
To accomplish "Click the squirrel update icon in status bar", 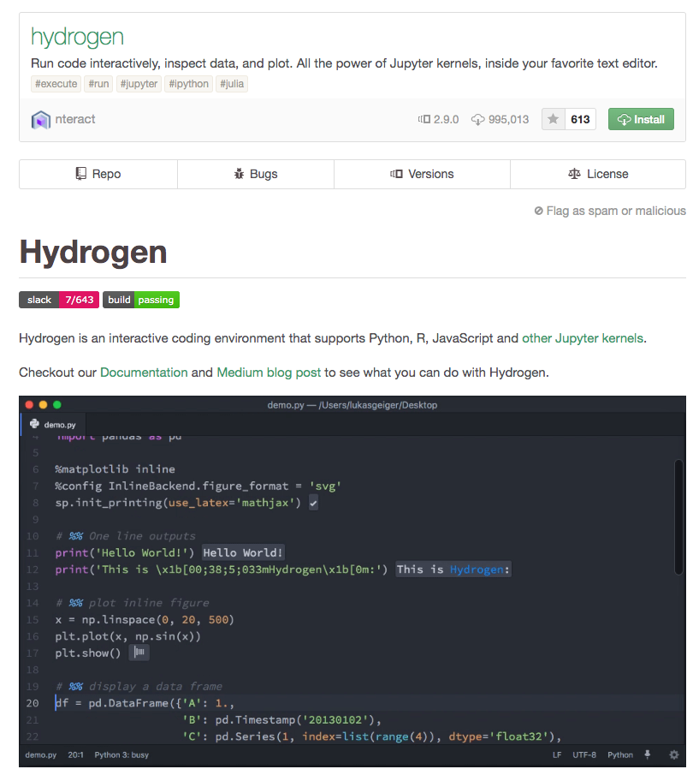I will [x=648, y=754].
